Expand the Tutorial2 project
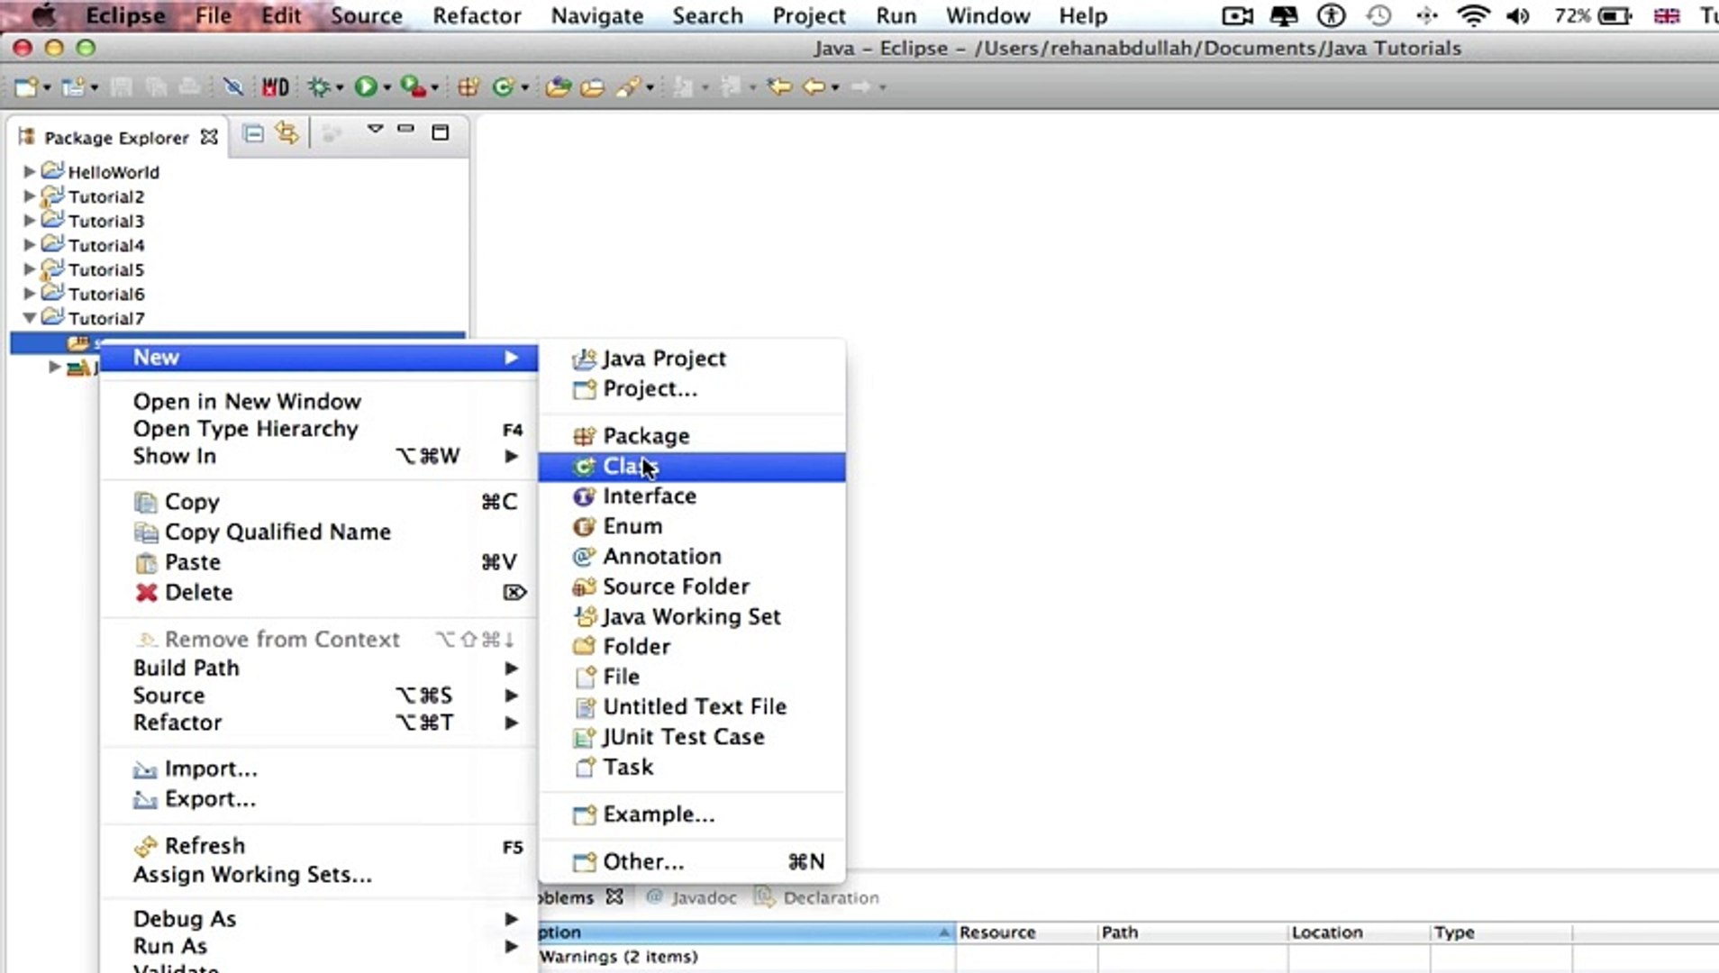1719x973 pixels. coord(29,196)
